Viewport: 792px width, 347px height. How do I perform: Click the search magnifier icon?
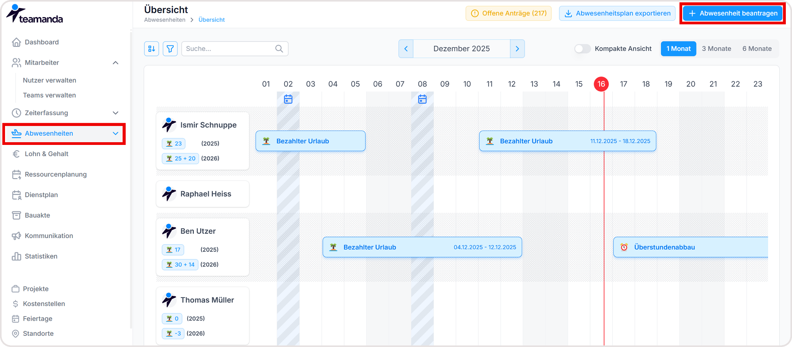279,49
